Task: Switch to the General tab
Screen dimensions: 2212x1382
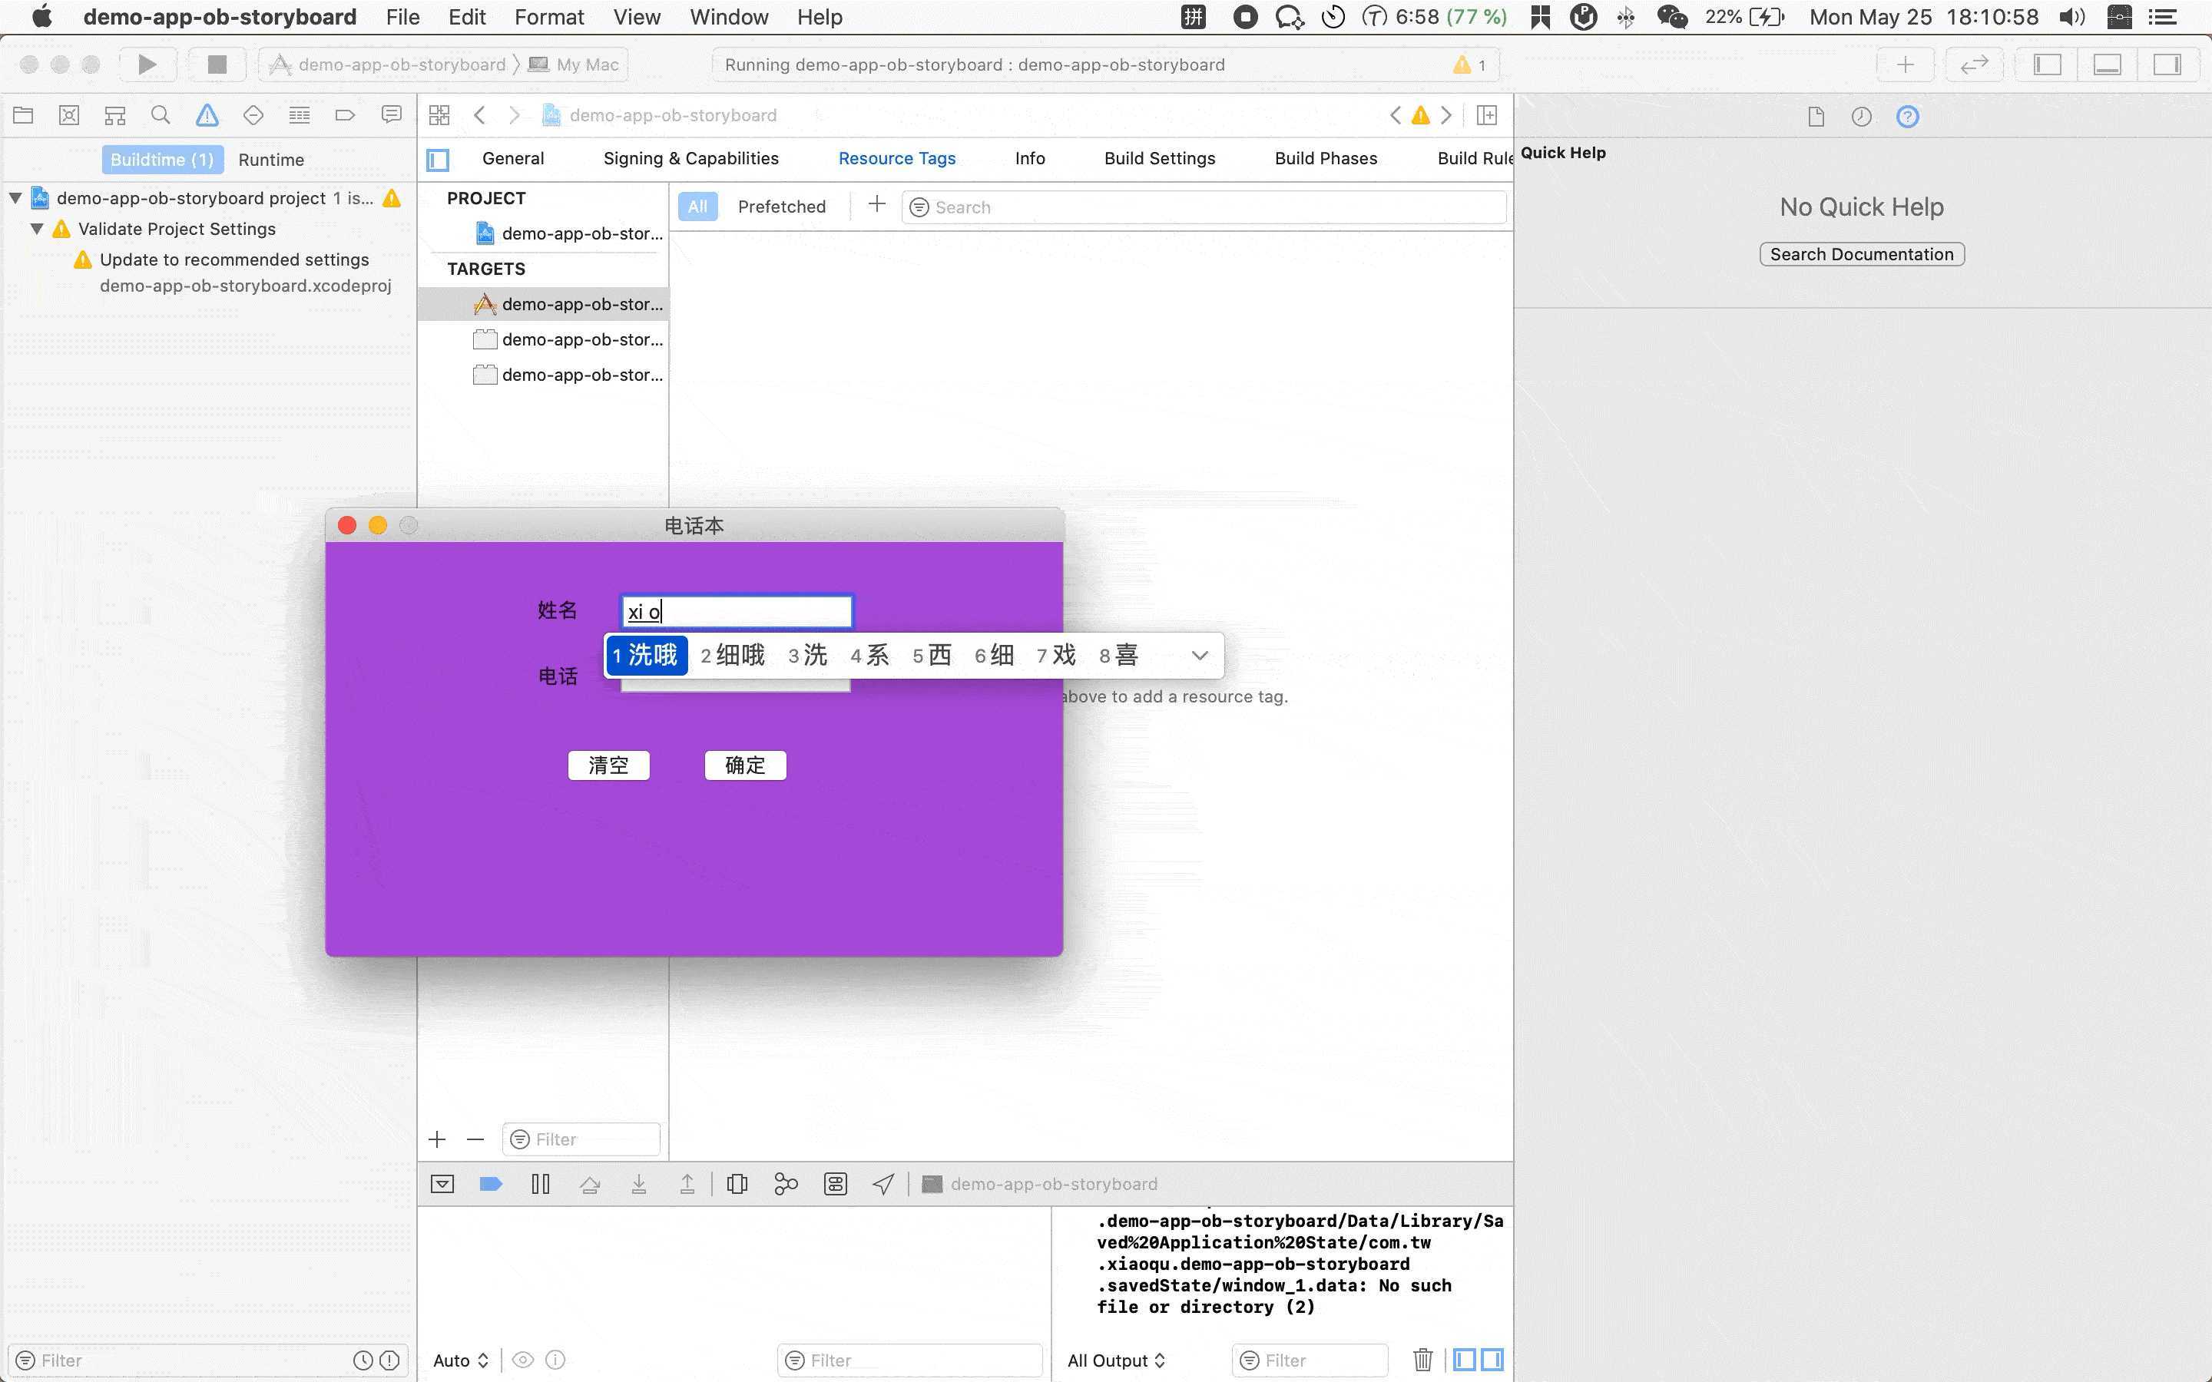Action: pos(513,158)
